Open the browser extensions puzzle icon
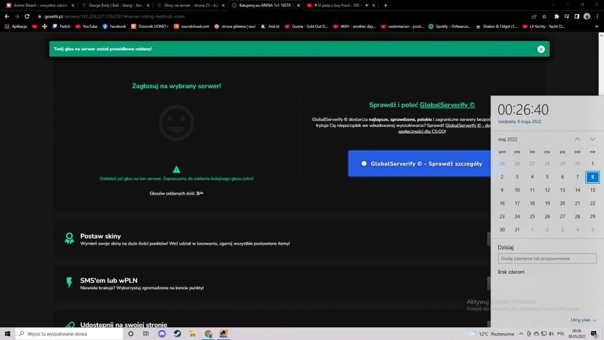Viewport: 604px width, 340px height. [557, 16]
